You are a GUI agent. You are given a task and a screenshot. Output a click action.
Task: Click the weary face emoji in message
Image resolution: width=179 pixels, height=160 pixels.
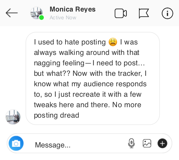point(112,42)
